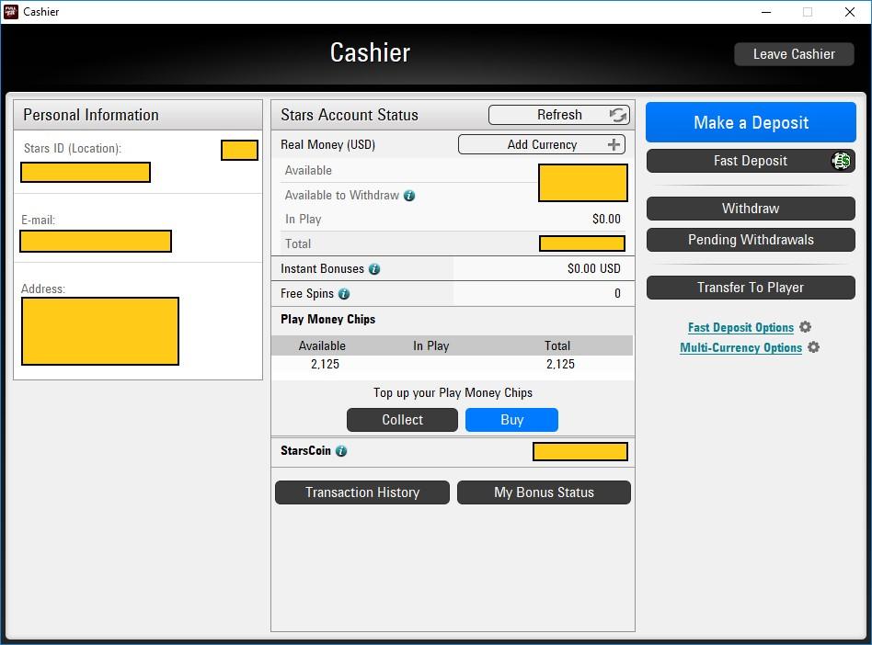872x645 pixels.
Task: Open the Fast Deposit Options link
Action: pyautogui.click(x=740, y=327)
